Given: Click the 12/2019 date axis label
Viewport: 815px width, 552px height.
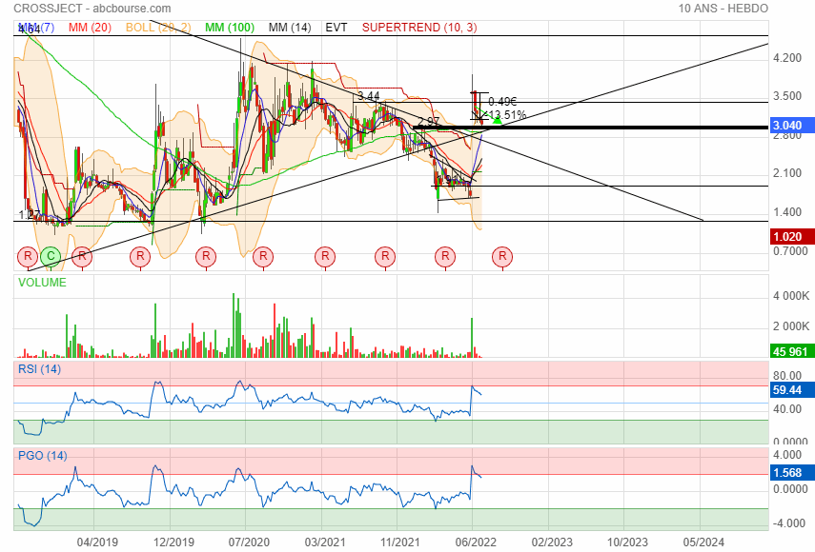Looking at the screenshot, I should coord(173,542).
